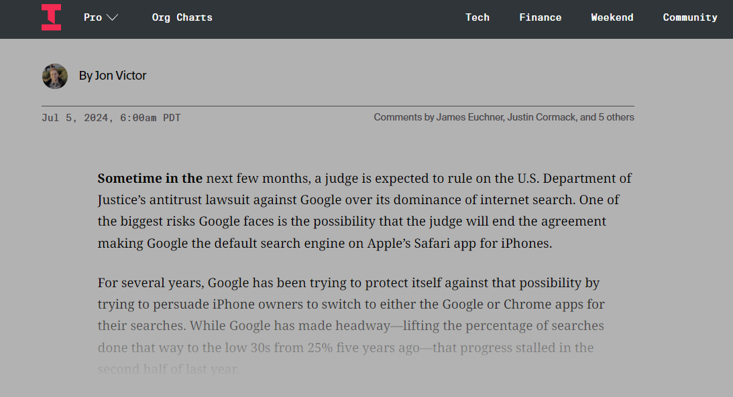Open the Pro navigation label

pyautogui.click(x=93, y=17)
